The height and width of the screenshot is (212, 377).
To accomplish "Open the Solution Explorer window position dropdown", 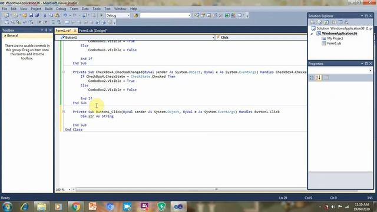I will (x=362, y=16).
